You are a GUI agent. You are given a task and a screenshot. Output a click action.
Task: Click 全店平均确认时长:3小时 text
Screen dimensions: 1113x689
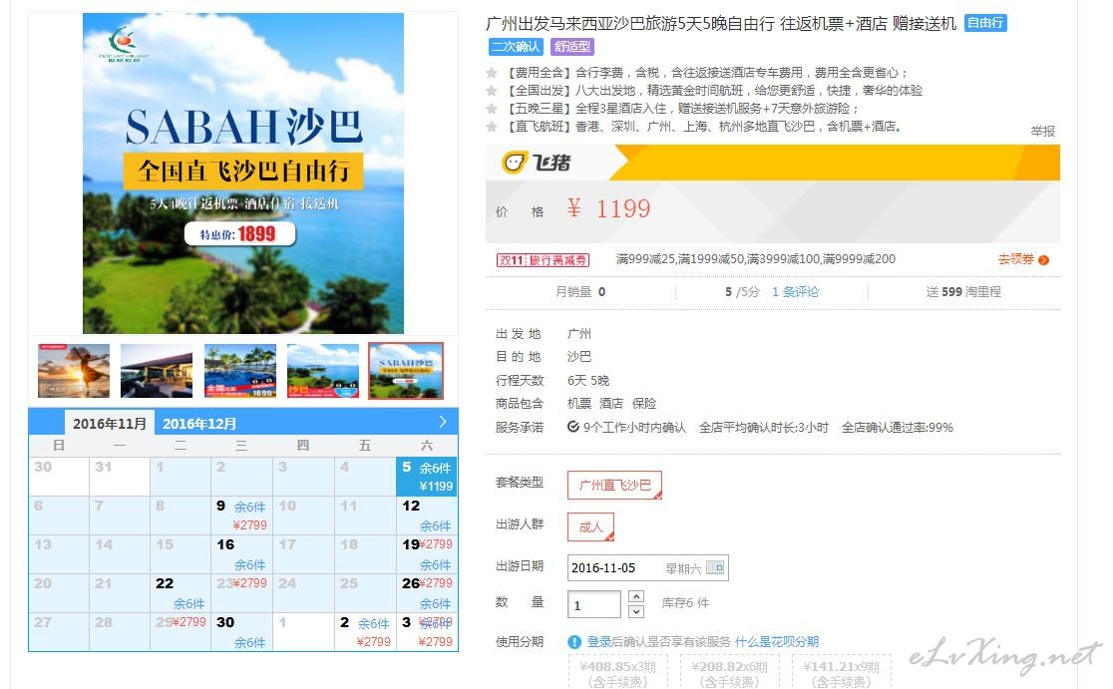764,427
